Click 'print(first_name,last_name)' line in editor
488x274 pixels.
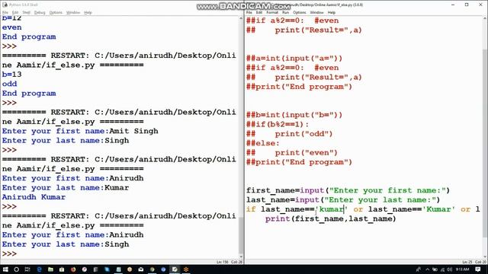tap(330, 218)
